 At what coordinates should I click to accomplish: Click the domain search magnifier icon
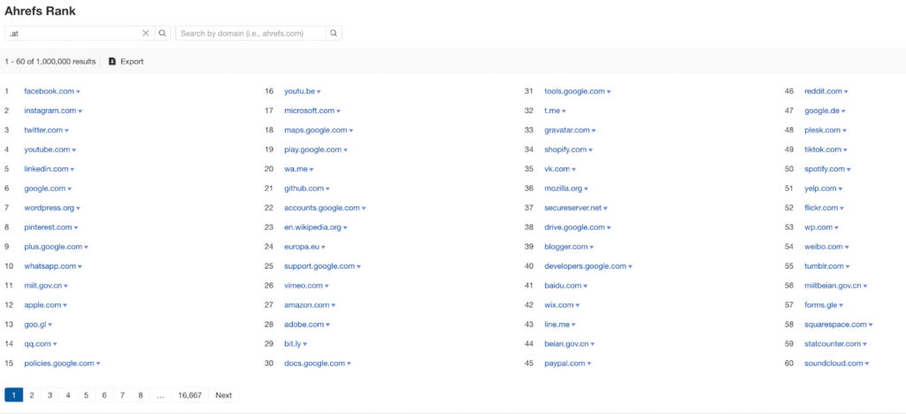point(334,34)
